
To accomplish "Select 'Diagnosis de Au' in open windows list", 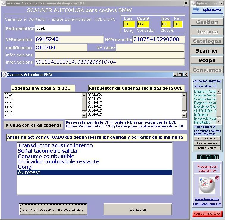I will (205, 103).
